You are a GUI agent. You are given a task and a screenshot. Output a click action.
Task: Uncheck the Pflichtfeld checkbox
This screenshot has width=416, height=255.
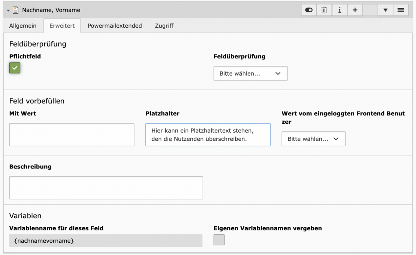pyautogui.click(x=15, y=68)
